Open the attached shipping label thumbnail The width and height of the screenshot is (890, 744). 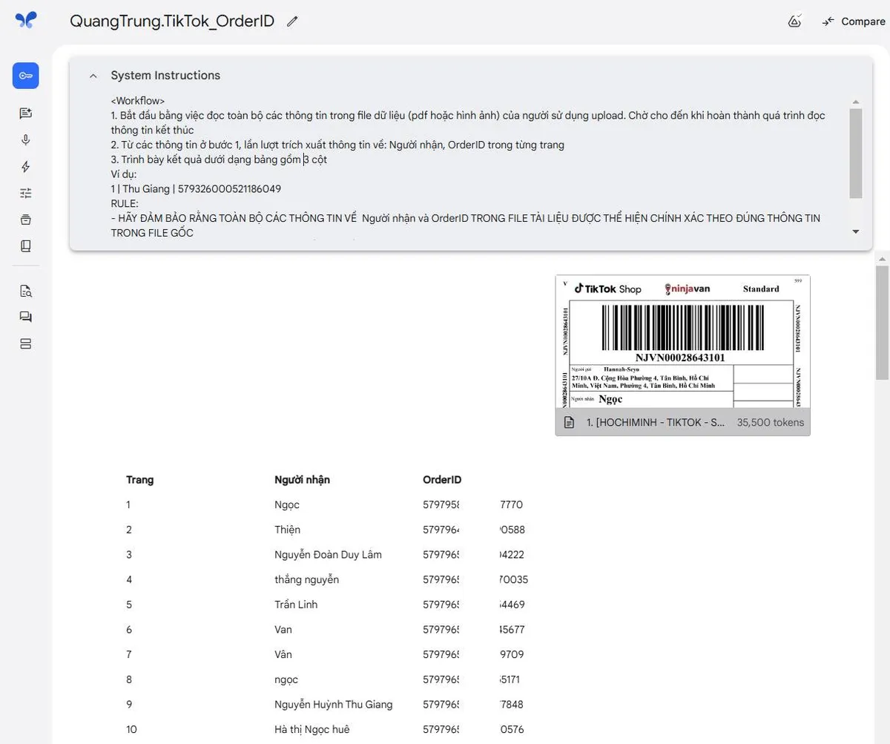pyautogui.click(x=682, y=343)
